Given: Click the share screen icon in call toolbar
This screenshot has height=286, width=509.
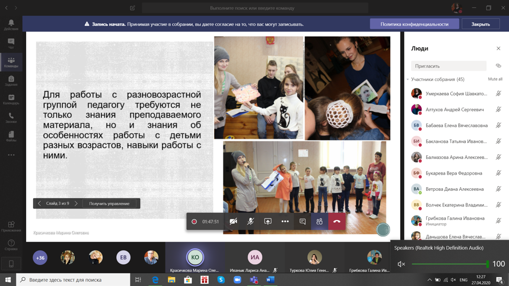Looking at the screenshot, I should click(268, 222).
